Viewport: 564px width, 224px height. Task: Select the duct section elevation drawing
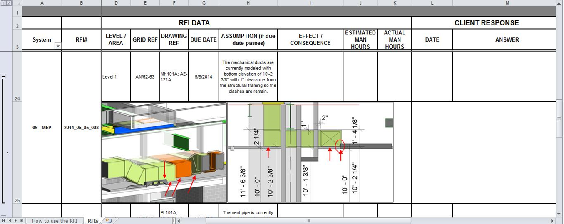coord(311,152)
